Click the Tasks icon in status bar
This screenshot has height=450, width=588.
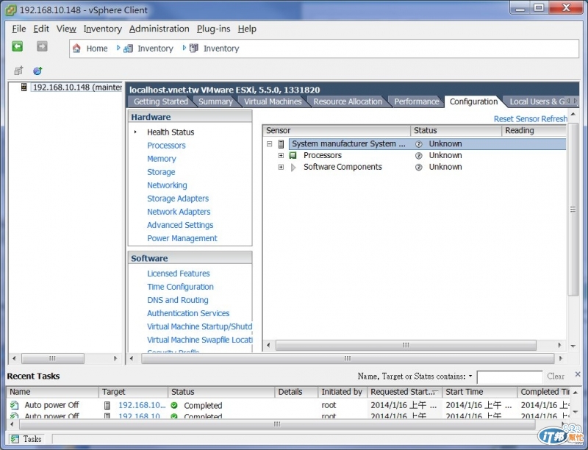pyautogui.click(x=15, y=439)
